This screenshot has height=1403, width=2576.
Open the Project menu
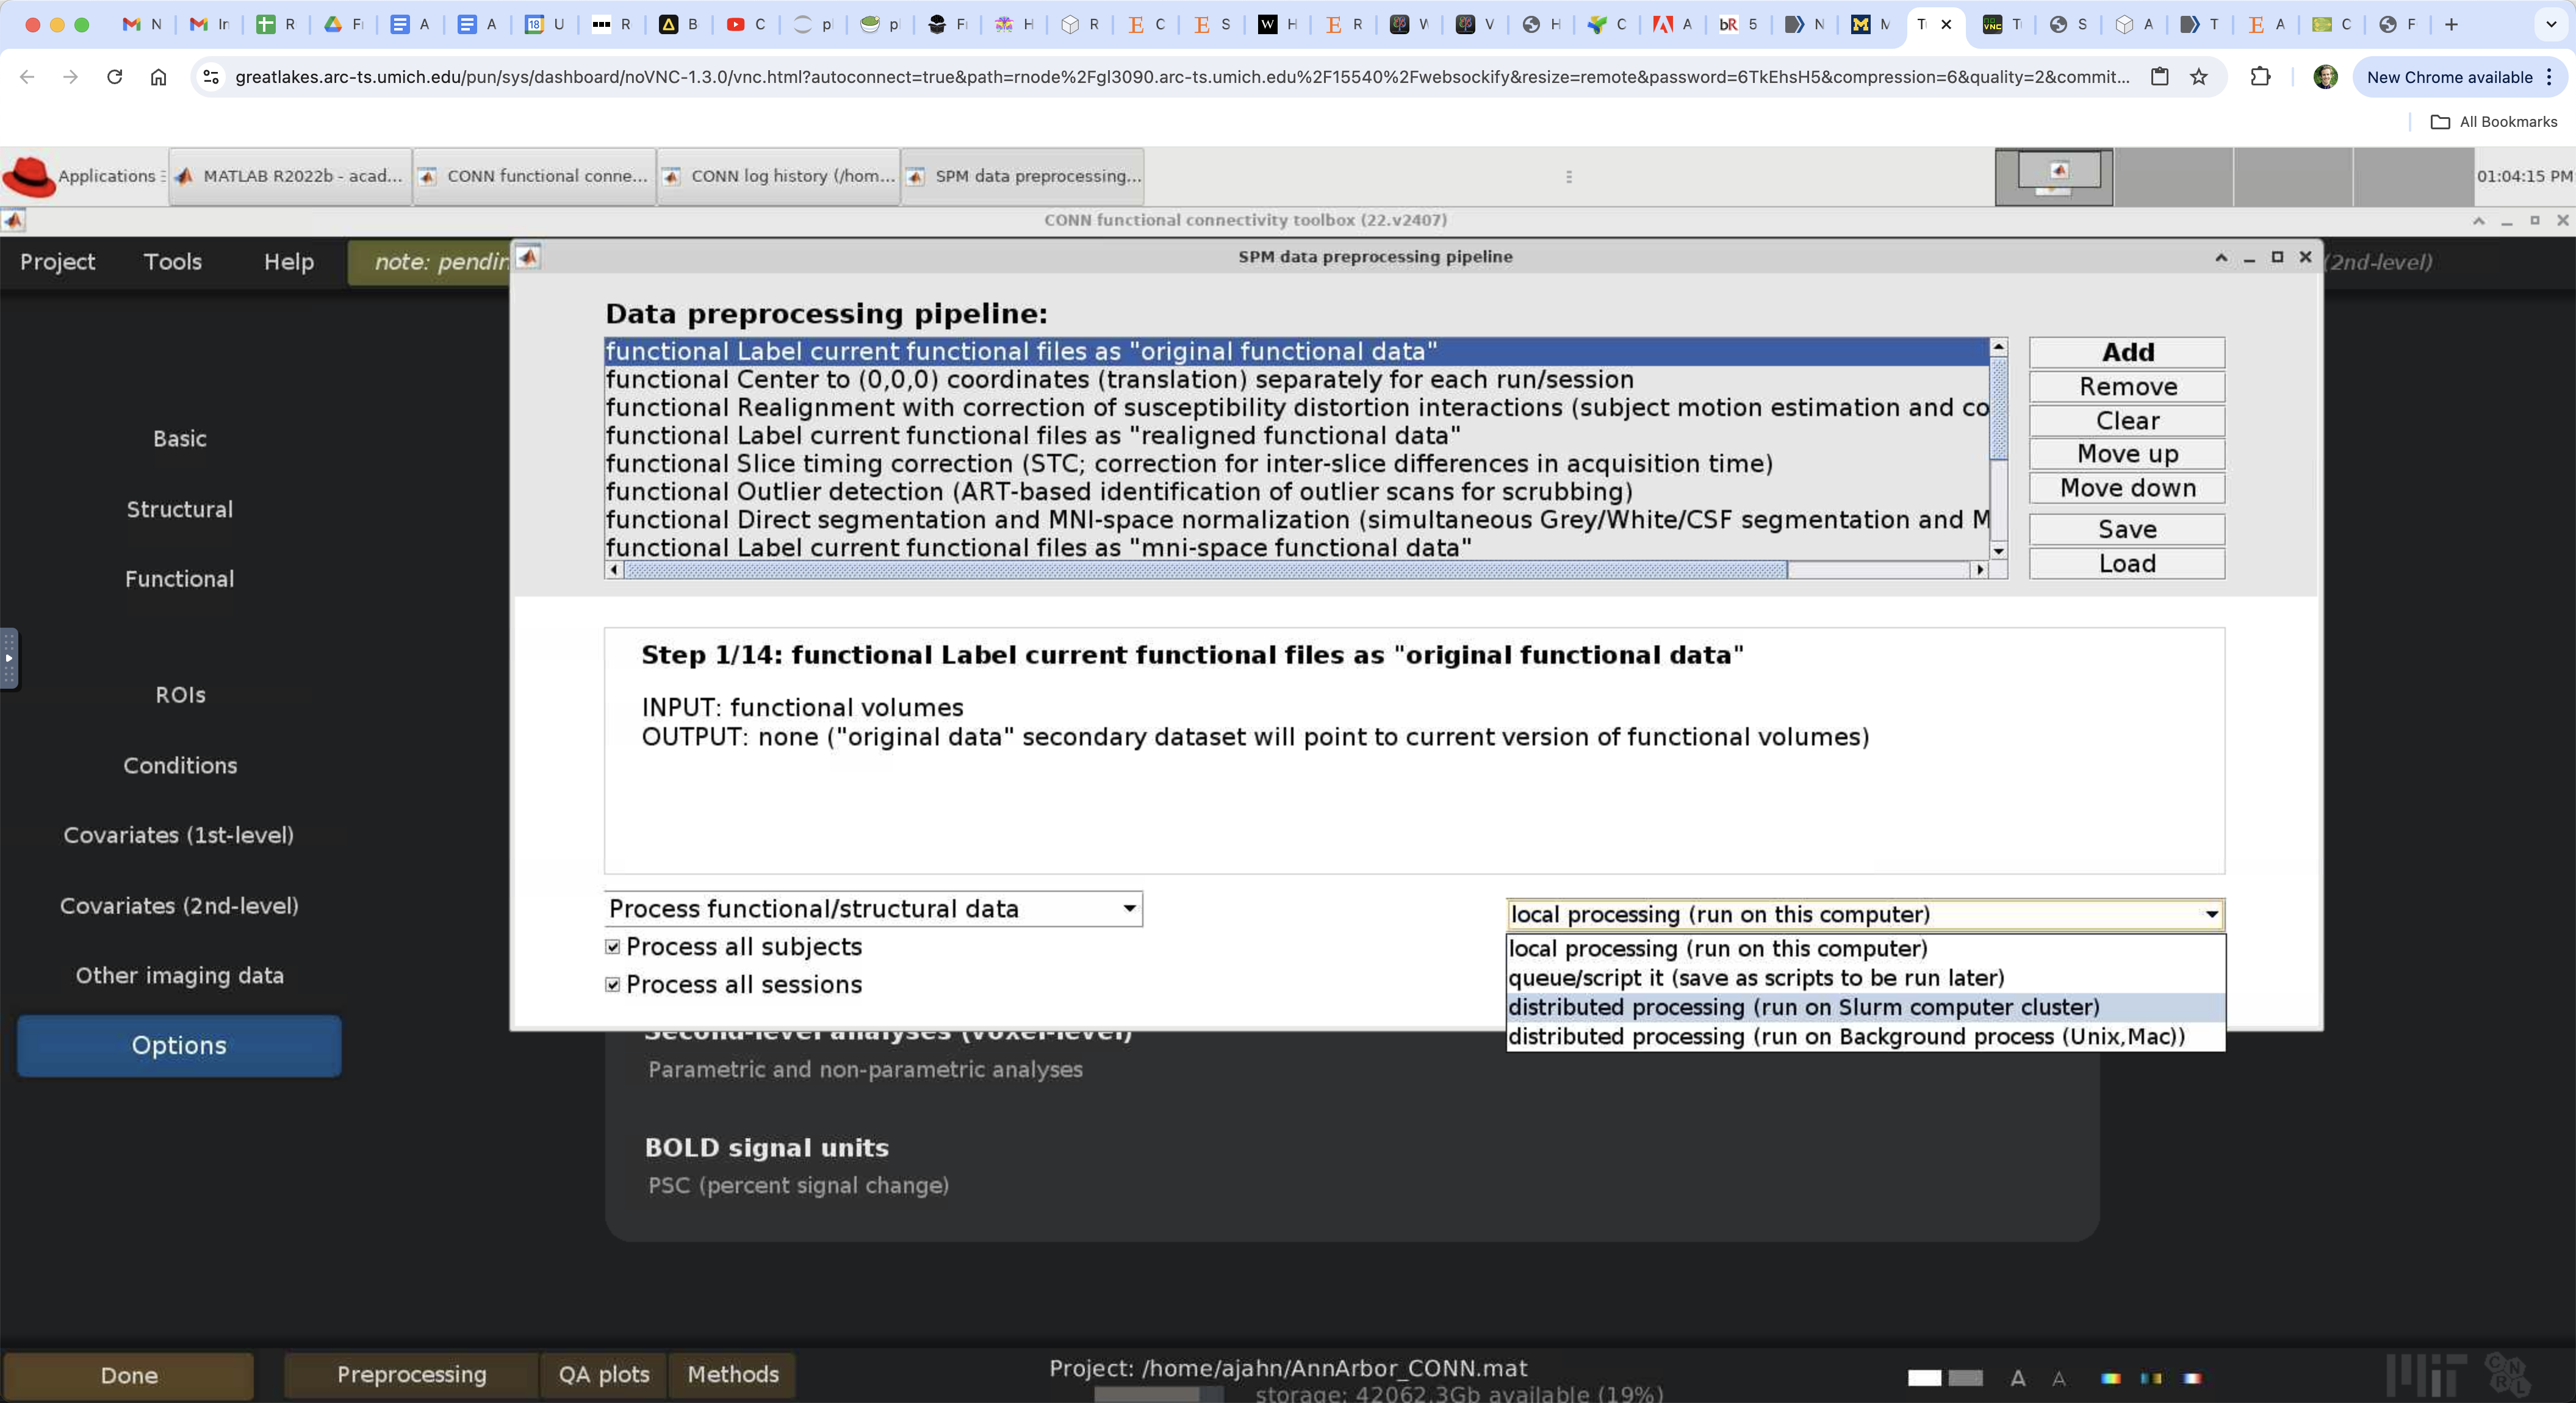click(58, 262)
